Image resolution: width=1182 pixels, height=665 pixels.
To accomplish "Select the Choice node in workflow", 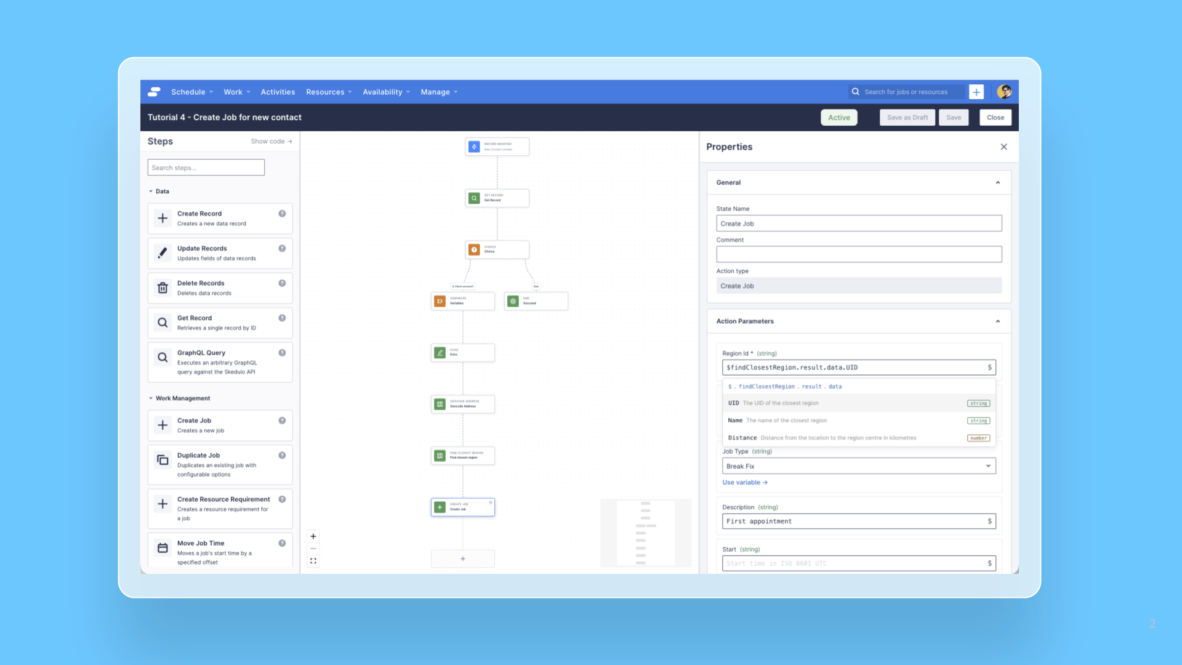I will (x=497, y=249).
